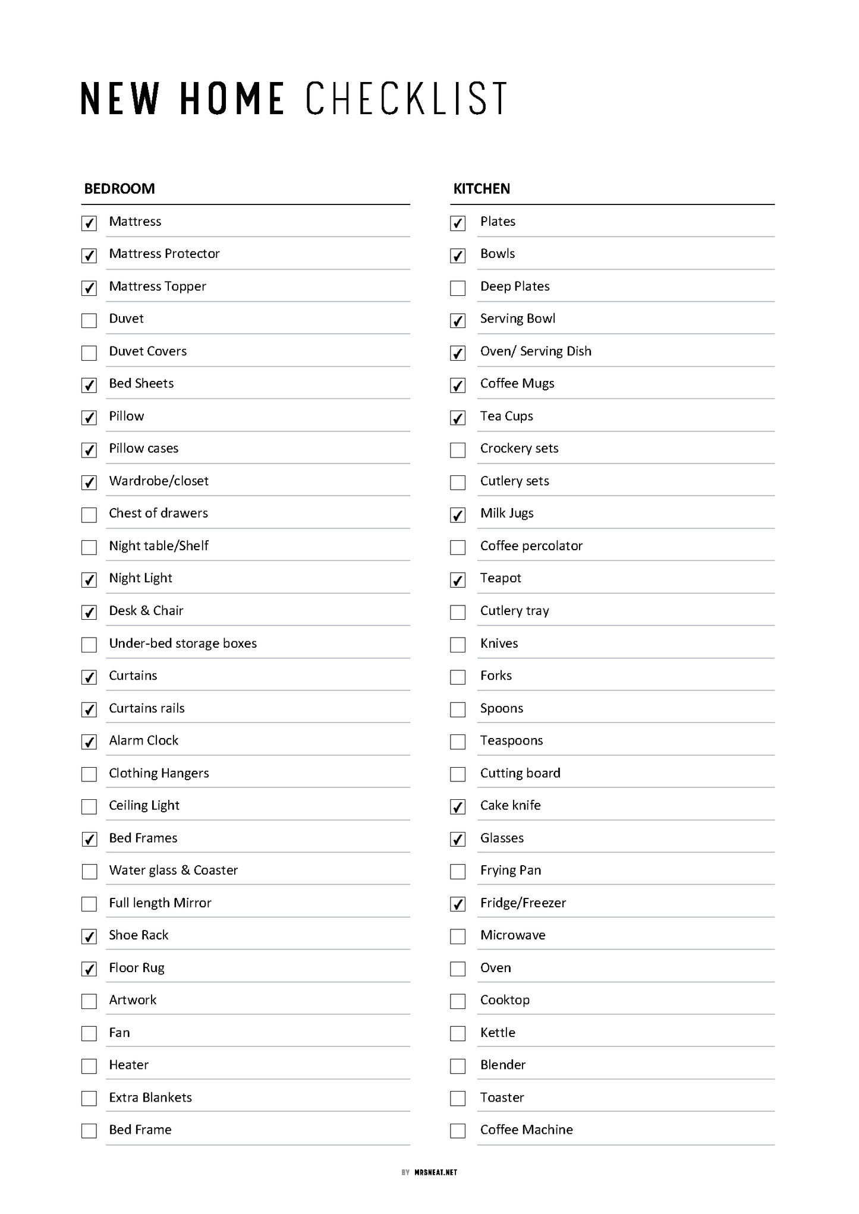Click the BEDROOM section heading
859x1214 pixels.
(119, 189)
